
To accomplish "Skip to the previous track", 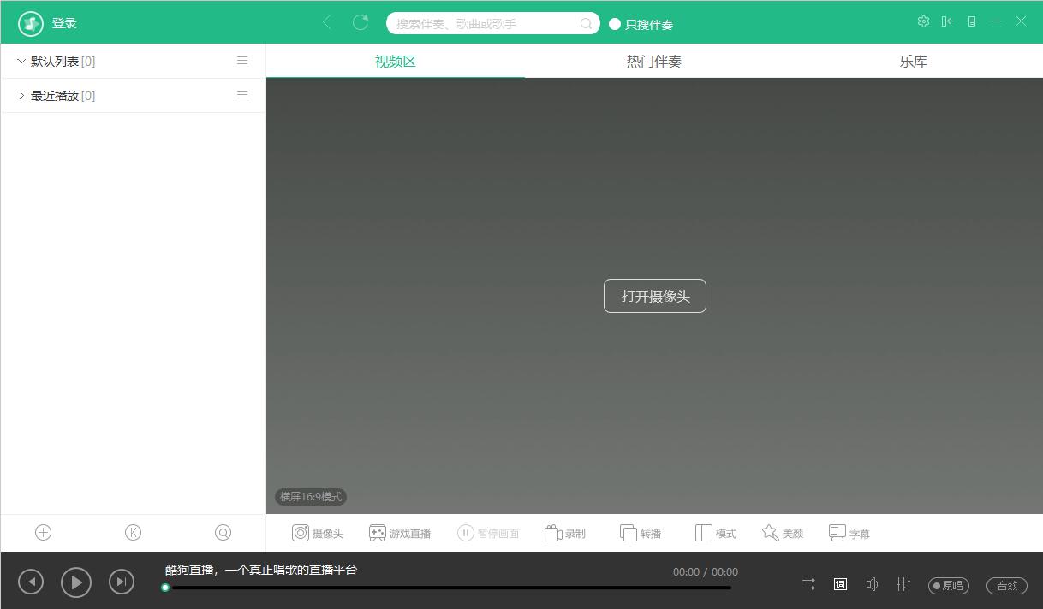I will click(31, 582).
